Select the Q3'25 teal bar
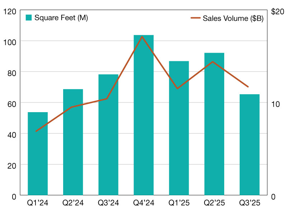 [x=250, y=145]
